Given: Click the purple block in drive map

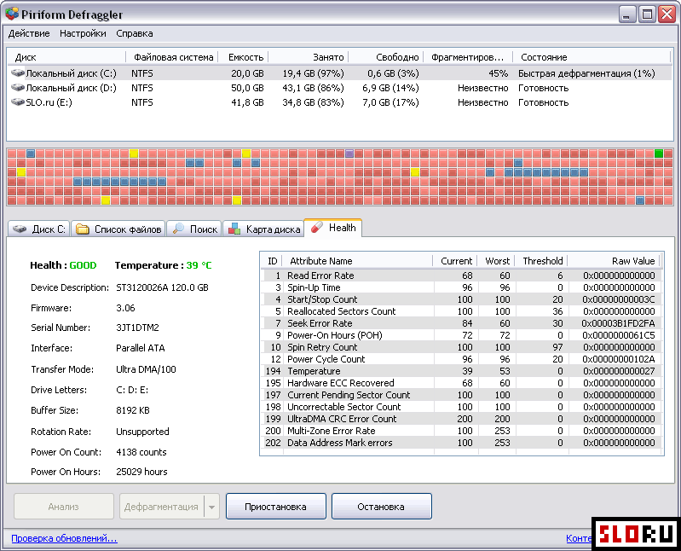Looking at the screenshot, I should point(349,154).
